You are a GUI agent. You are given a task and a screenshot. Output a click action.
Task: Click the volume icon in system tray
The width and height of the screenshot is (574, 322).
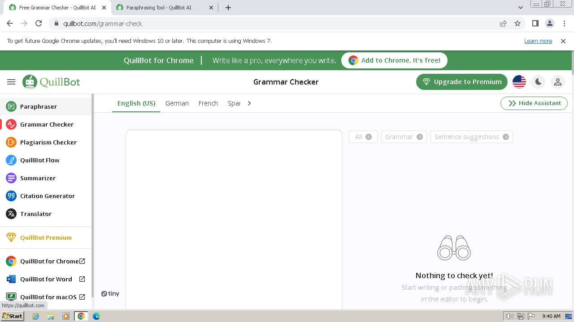[x=510, y=316]
